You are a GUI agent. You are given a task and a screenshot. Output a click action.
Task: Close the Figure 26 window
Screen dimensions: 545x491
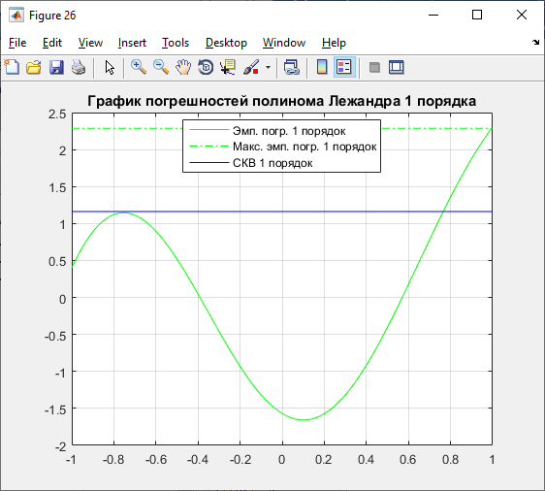(x=522, y=15)
